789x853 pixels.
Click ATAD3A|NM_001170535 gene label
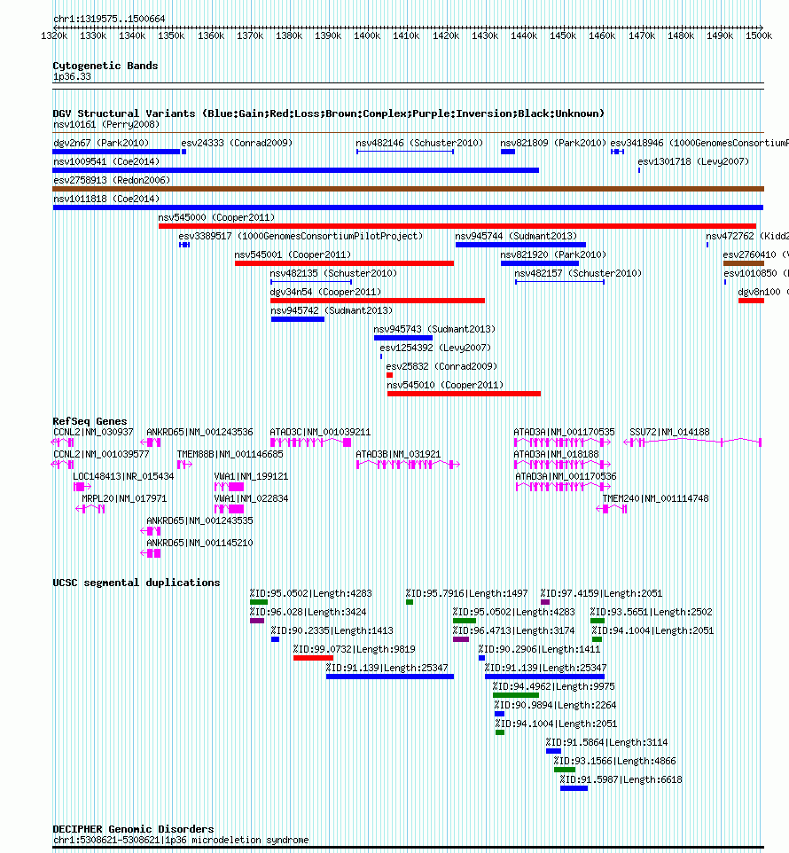coord(564,432)
